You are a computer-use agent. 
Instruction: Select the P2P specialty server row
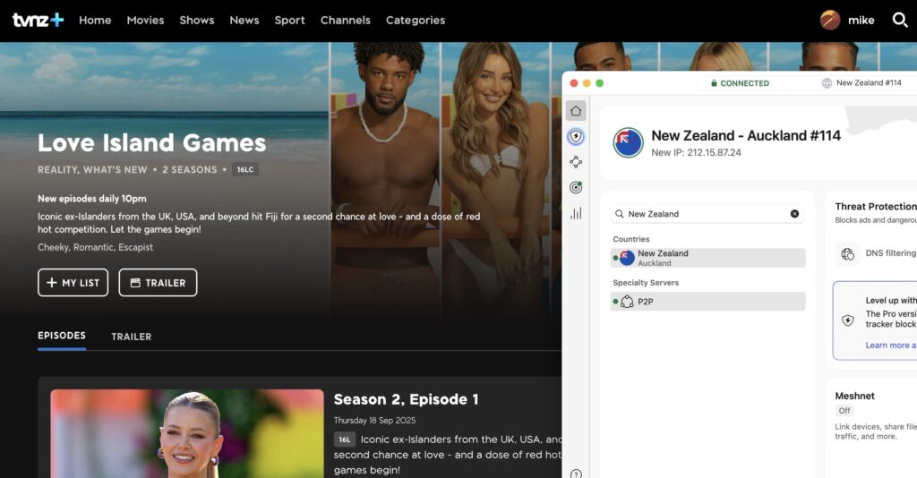[x=707, y=302]
